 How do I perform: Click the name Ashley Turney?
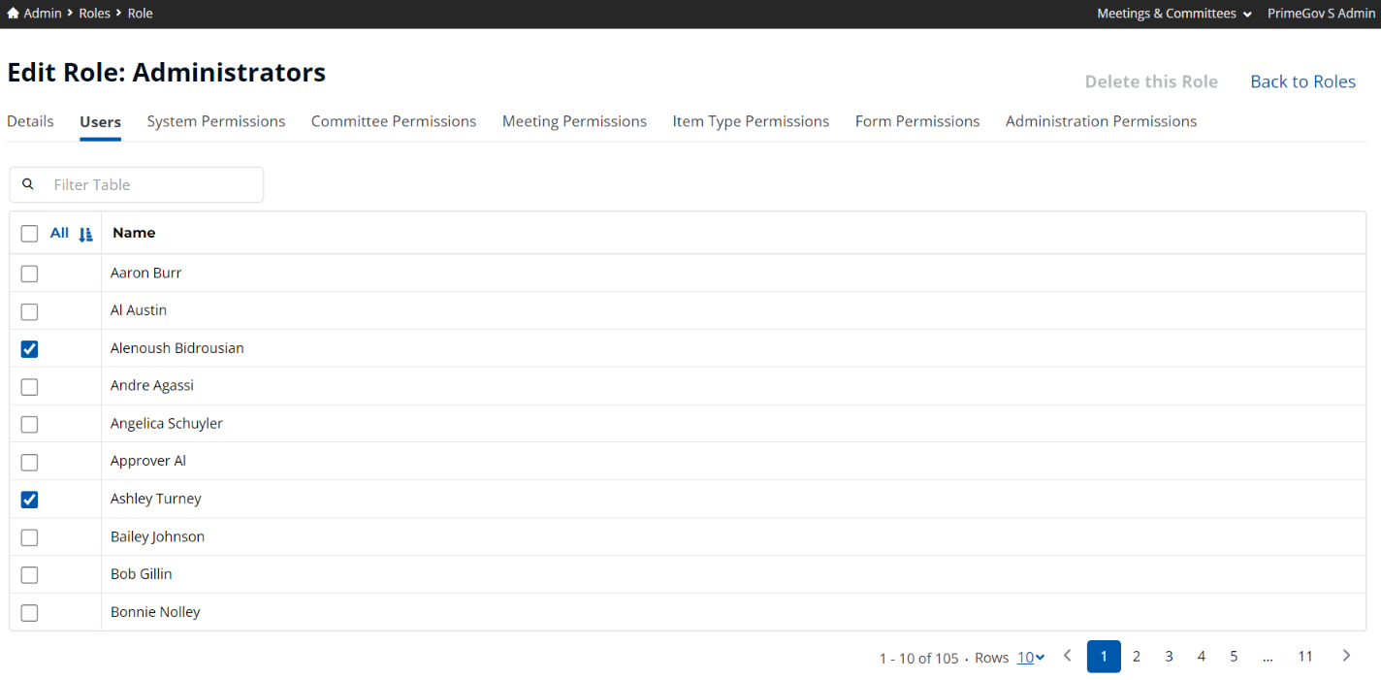(155, 499)
